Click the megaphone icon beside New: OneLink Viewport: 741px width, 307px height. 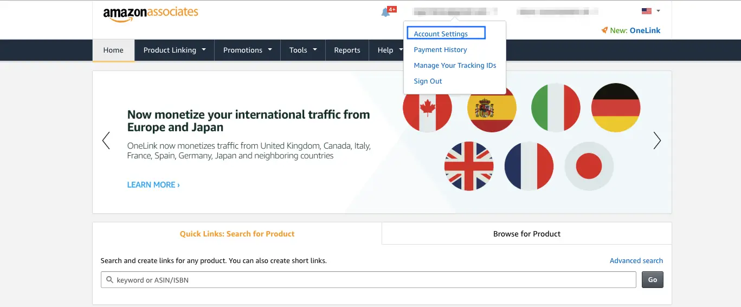(604, 30)
